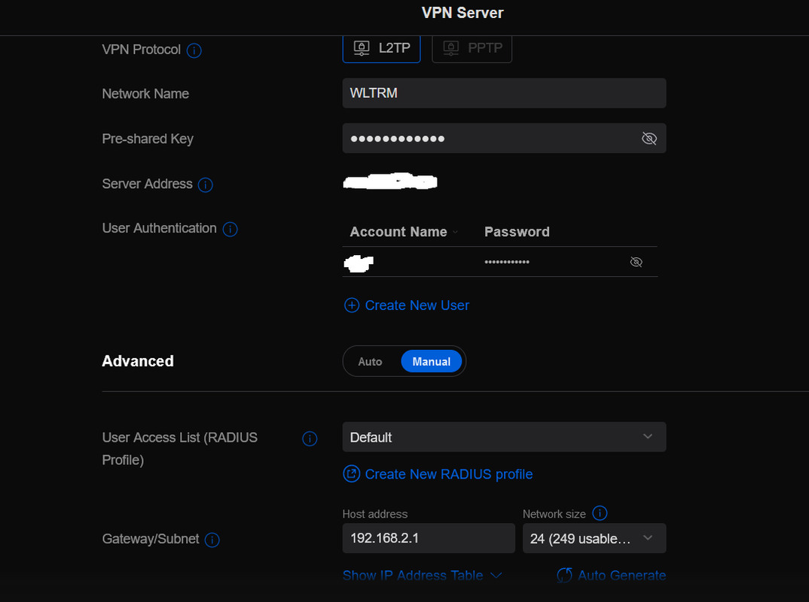
Task: Select the L2TP protocol option
Action: coord(381,48)
